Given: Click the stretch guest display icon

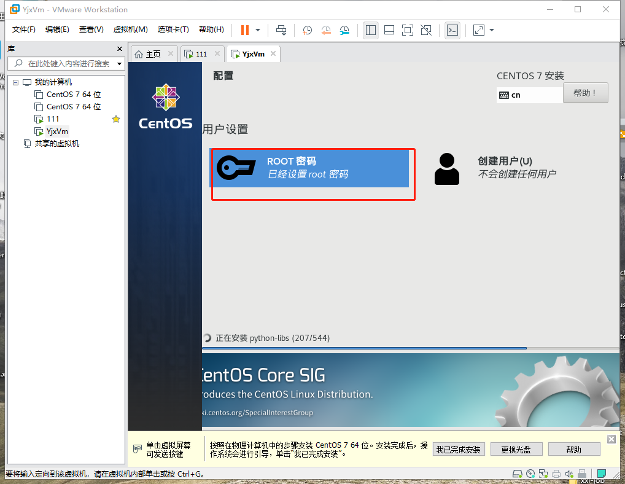Looking at the screenshot, I should tap(478, 30).
